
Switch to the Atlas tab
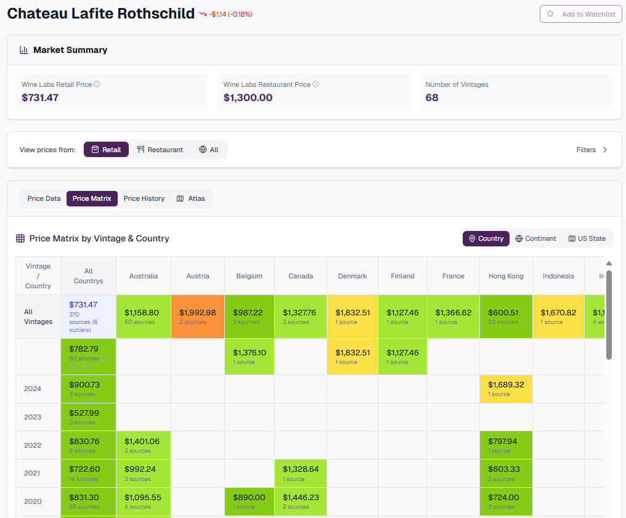point(191,199)
